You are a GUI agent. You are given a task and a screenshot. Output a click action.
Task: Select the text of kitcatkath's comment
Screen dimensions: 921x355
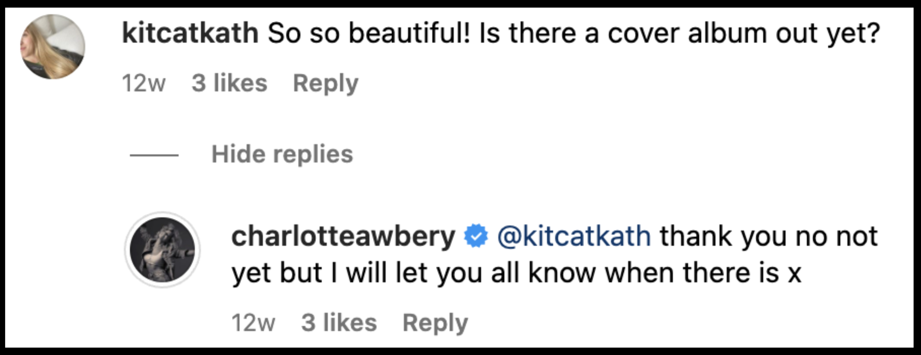(x=572, y=32)
